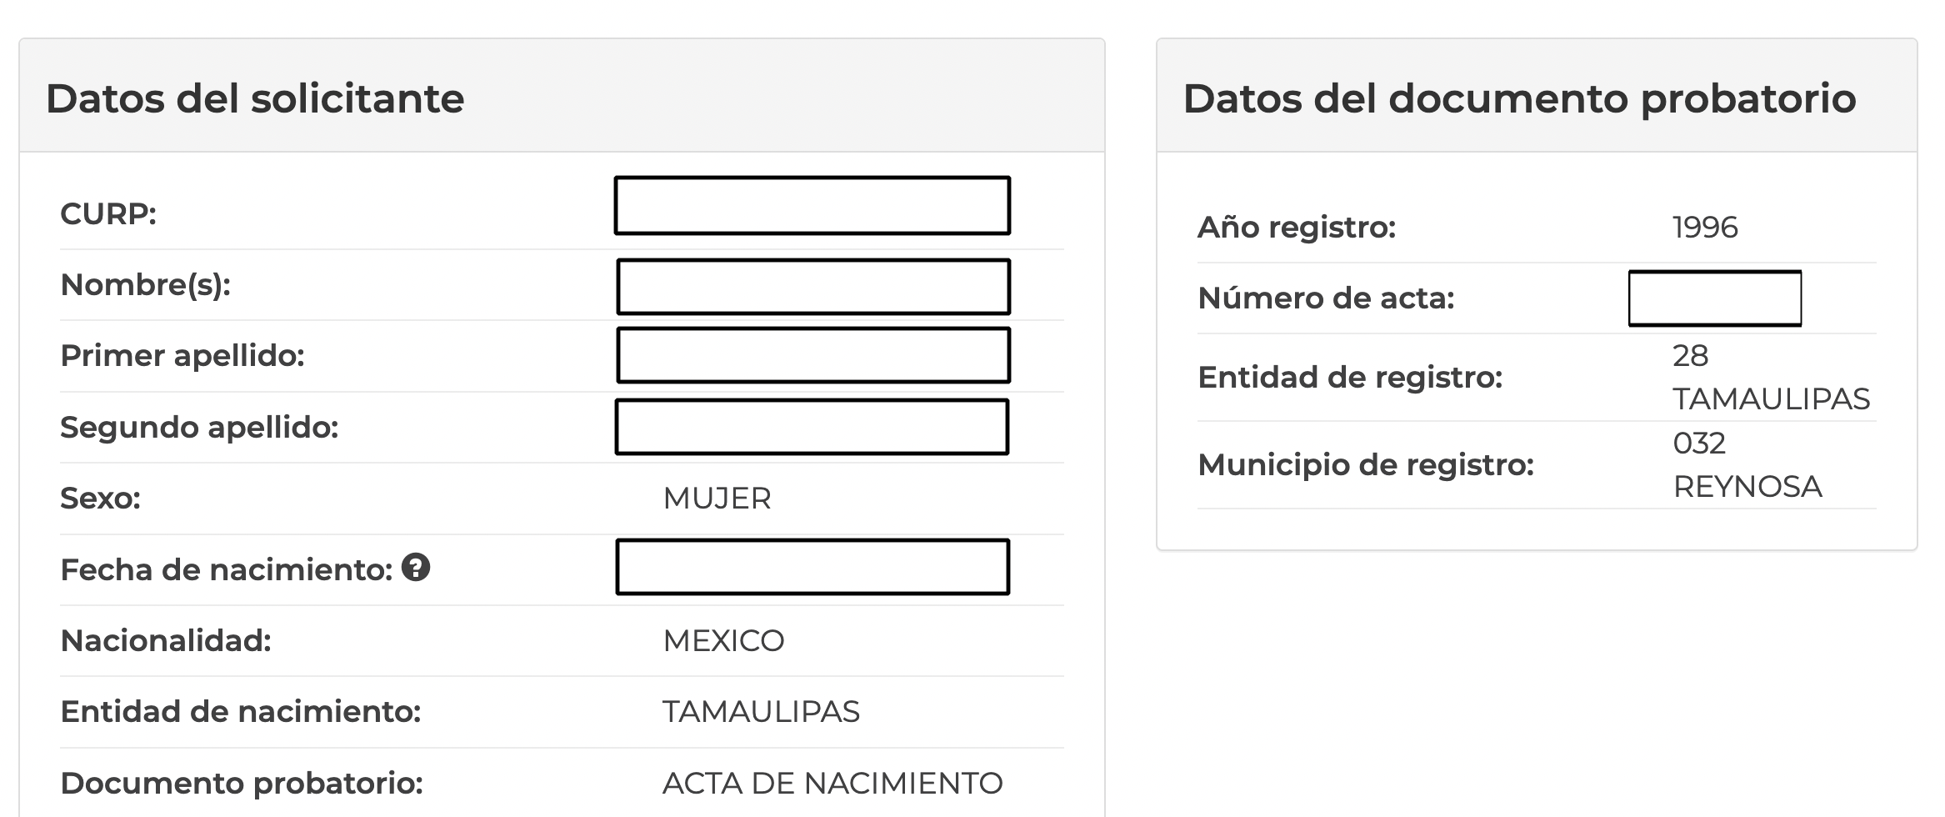Select the redacted Nombre(s) value box

pos(812,287)
